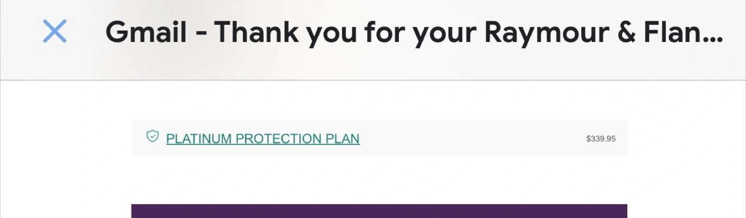
Task: Click the empty gray area of the plan row
Action: tap(471, 138)
